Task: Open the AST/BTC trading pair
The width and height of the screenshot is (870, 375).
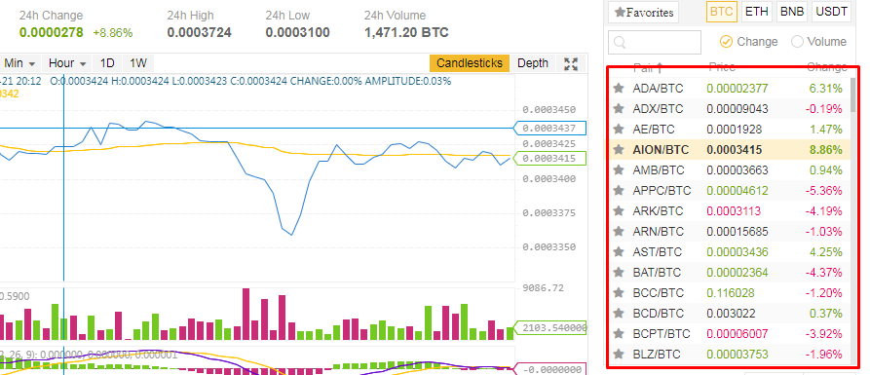Action: (x=729, y=252)
